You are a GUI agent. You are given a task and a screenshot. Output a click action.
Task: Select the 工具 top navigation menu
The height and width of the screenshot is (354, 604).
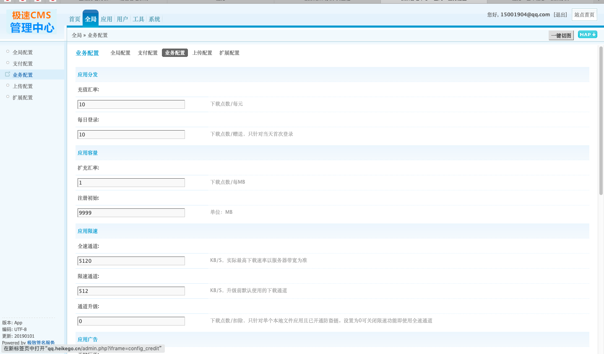point(138,19)
